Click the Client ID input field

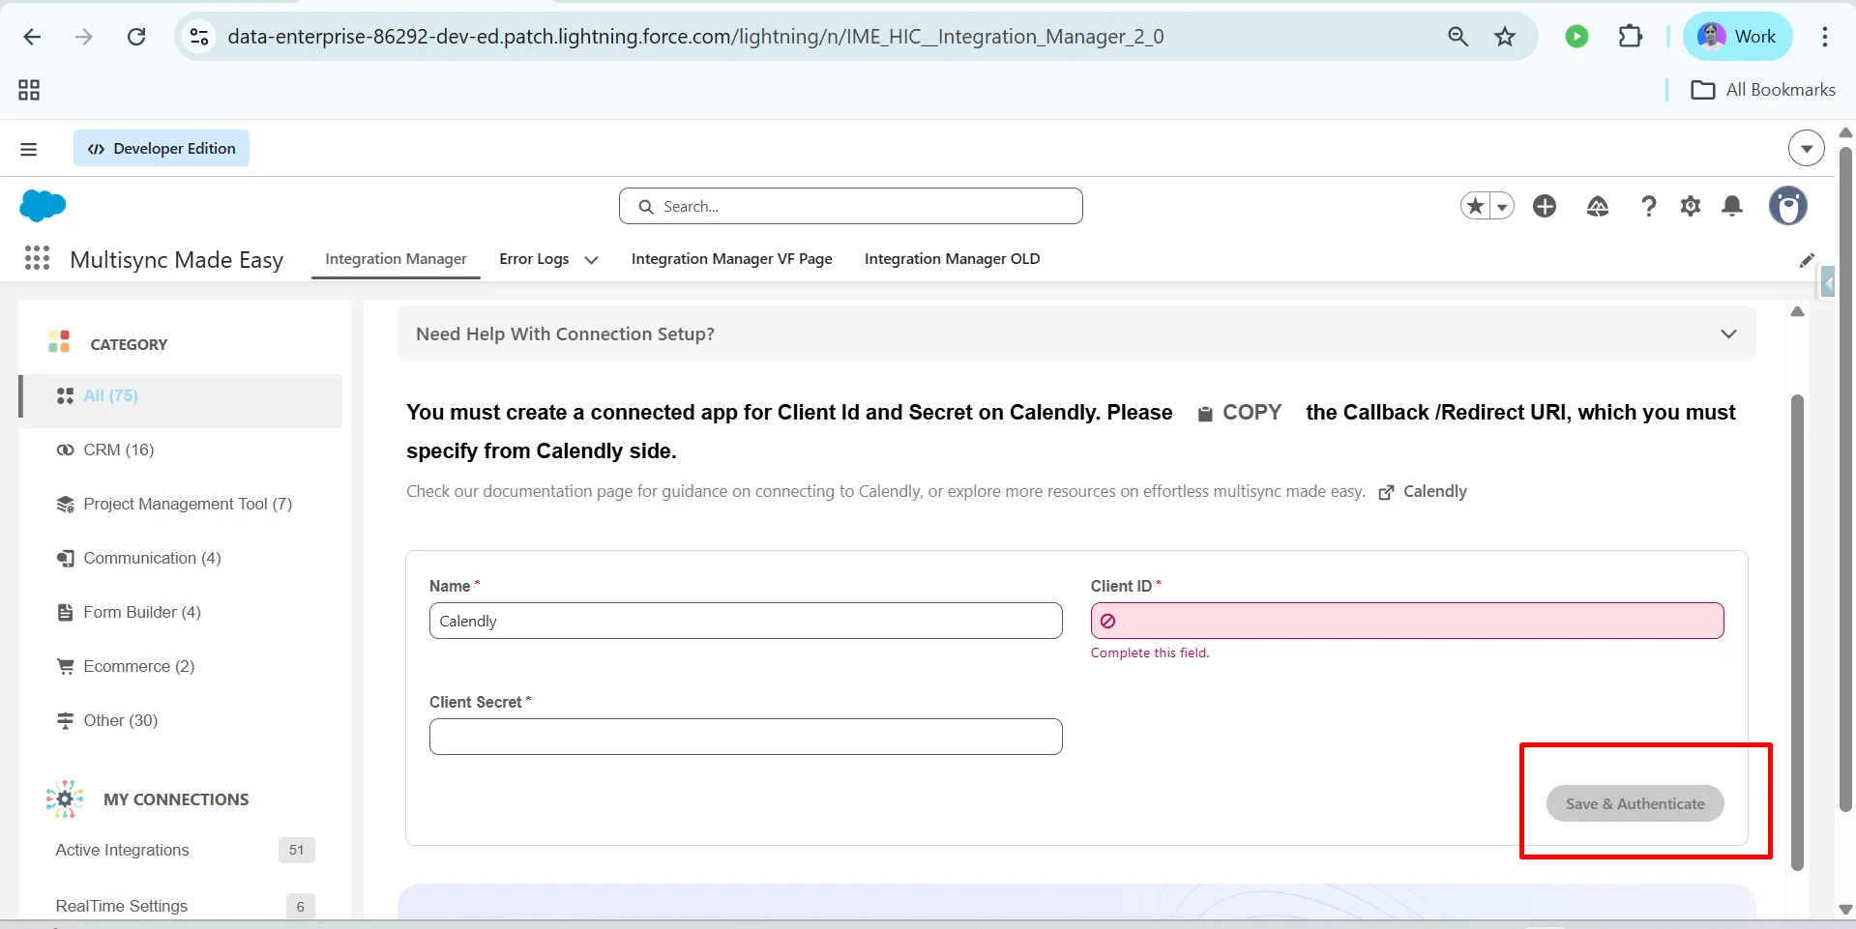tap(1407, 621)
